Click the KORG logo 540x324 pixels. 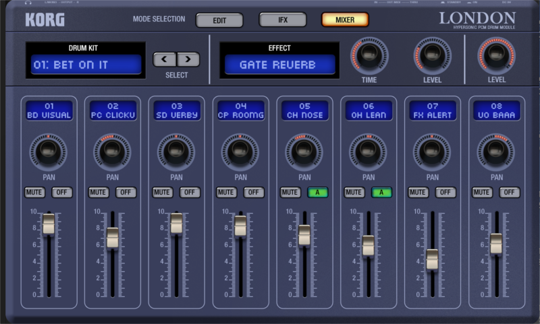click(x=45, y=20)
